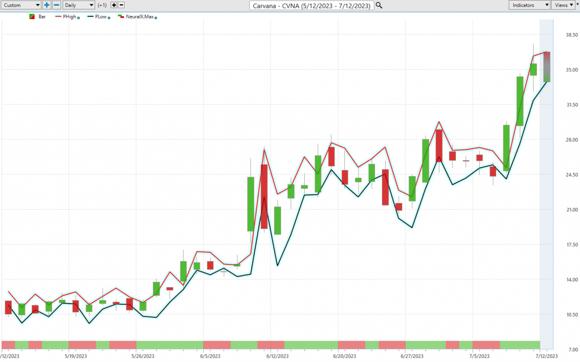Image resolution: width=580 pixels, height=362 pixels.
Task: Click the 7/5/2023 date axis label
Action: 479,356
